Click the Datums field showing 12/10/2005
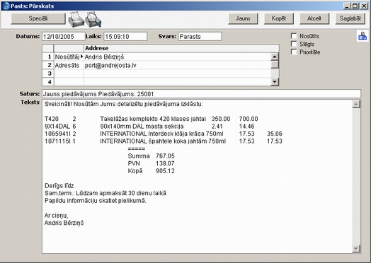Viewport: 371px width, 263px height. pos(64,36)
